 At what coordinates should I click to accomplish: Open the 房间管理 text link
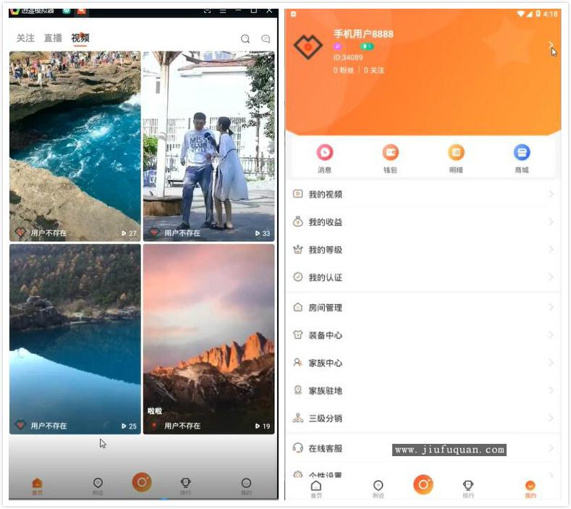325,308
